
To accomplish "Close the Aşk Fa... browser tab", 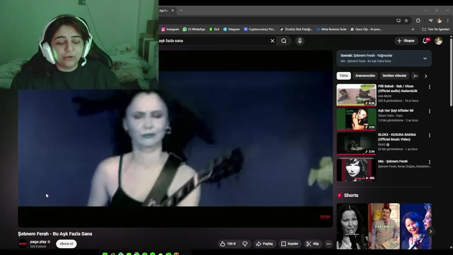I will pyautogui.click(x=173, y=11).
